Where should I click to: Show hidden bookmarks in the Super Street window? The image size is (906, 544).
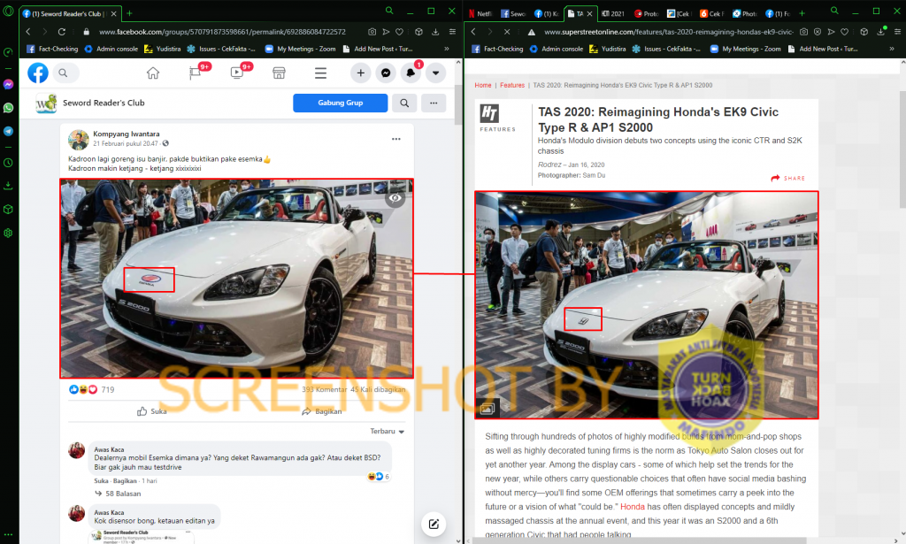tap(892, 49)
